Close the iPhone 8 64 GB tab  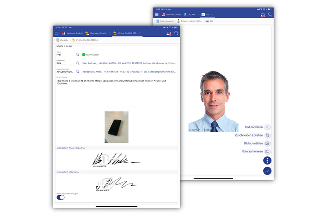pos(140,33)
